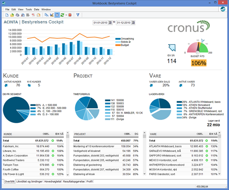Toggle the highlighted layout view button
Image resolution: width=229 pixels, height=190 pixels.
57,15
